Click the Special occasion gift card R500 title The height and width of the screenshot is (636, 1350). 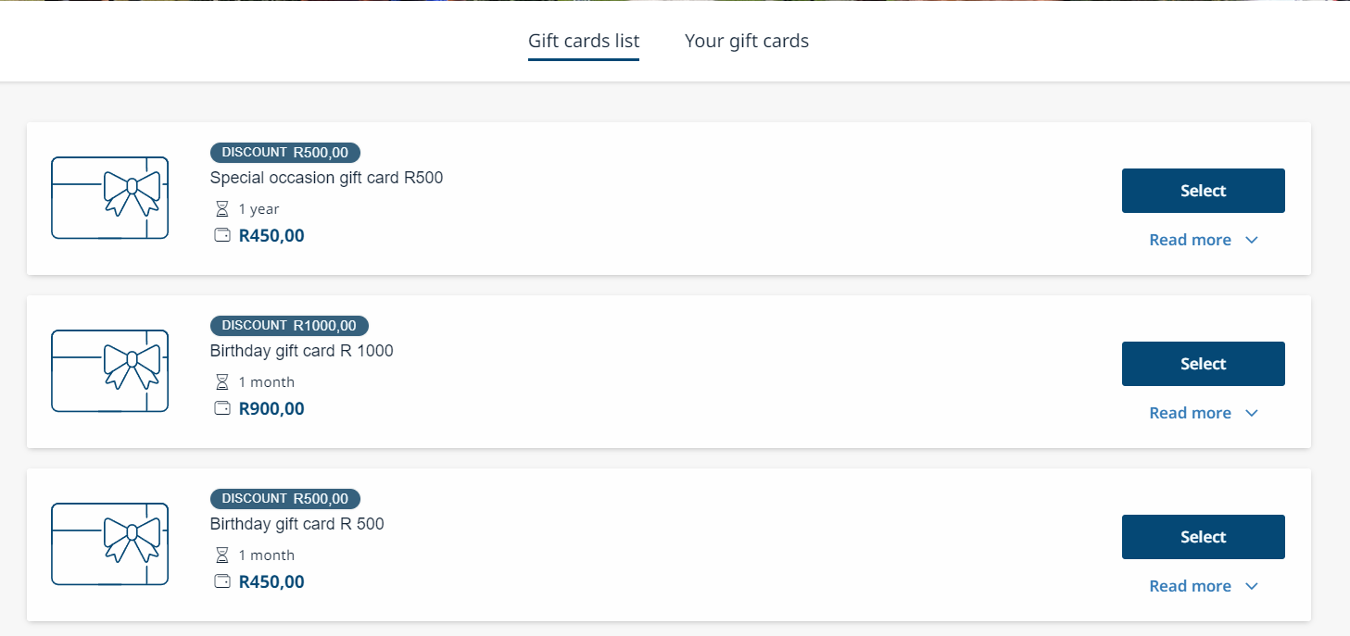click(x=326, y=178)
